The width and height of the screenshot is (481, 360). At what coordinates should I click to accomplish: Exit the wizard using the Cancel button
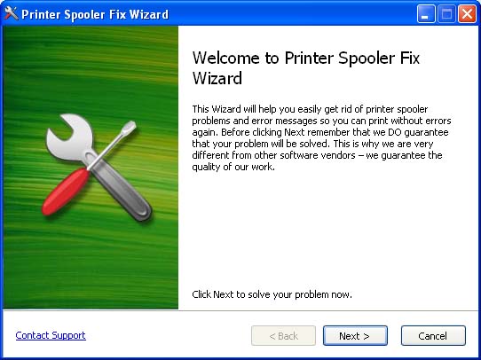433,336
